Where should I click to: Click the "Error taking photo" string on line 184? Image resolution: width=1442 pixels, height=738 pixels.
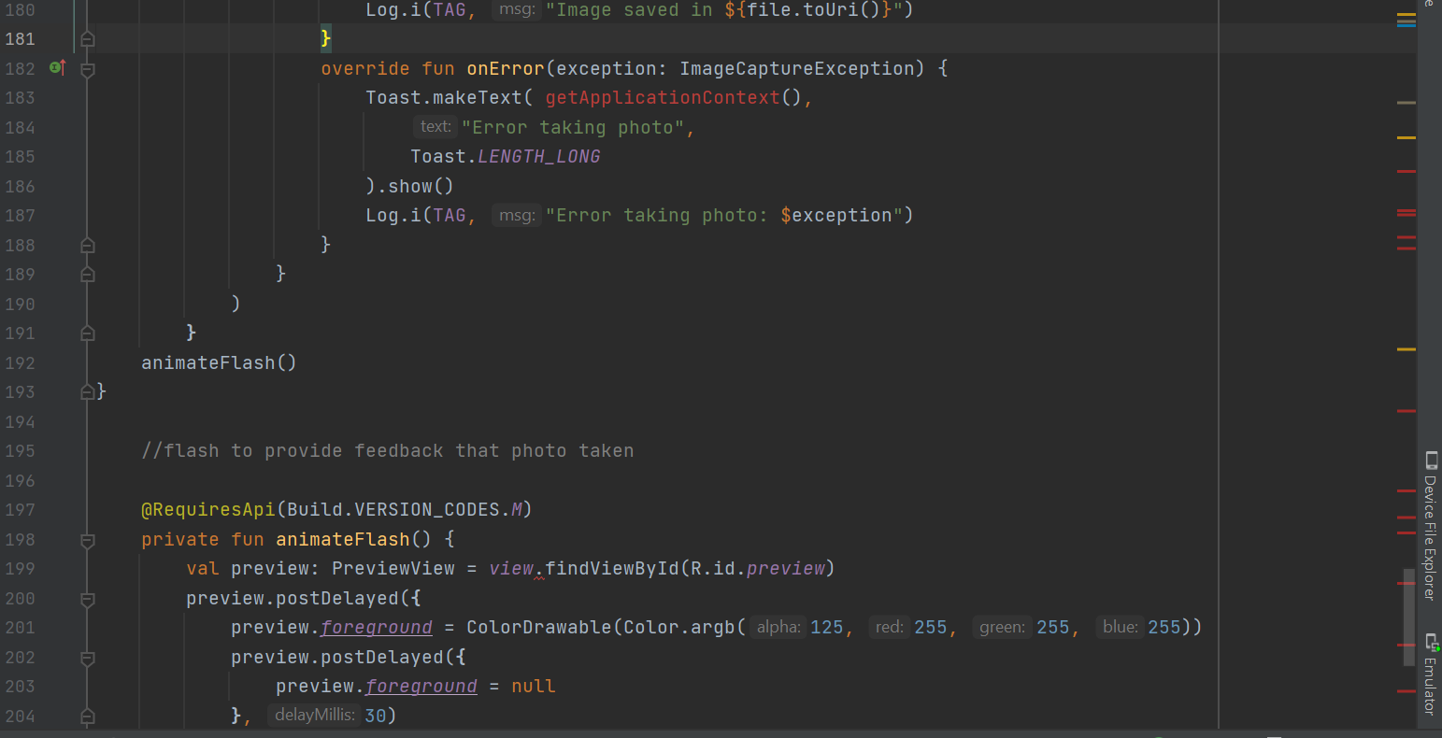(573, 127)
